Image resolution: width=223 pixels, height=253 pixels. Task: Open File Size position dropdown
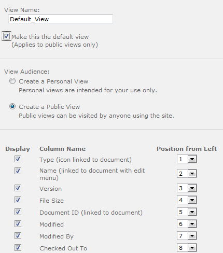pos(187,200)
